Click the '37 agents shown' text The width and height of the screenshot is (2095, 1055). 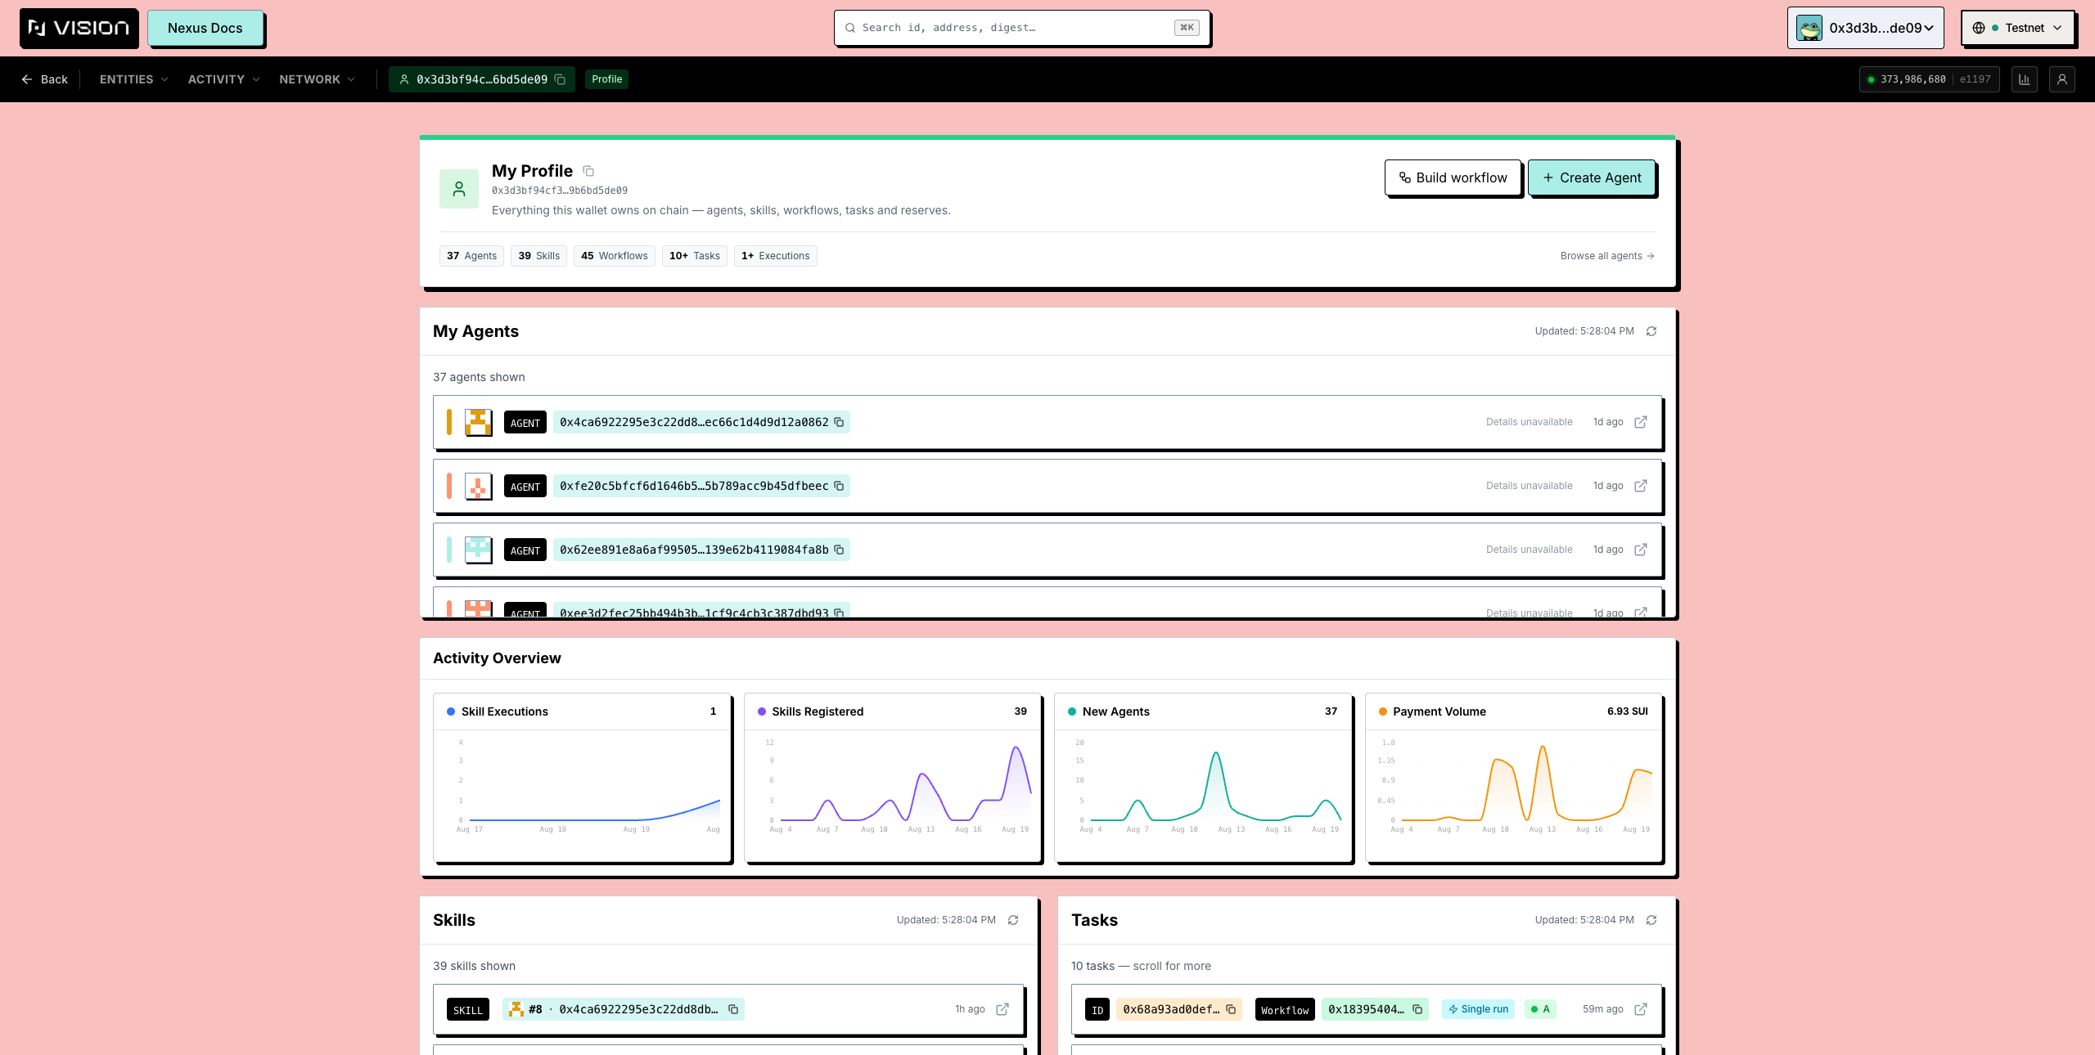(x=479, y=377)
